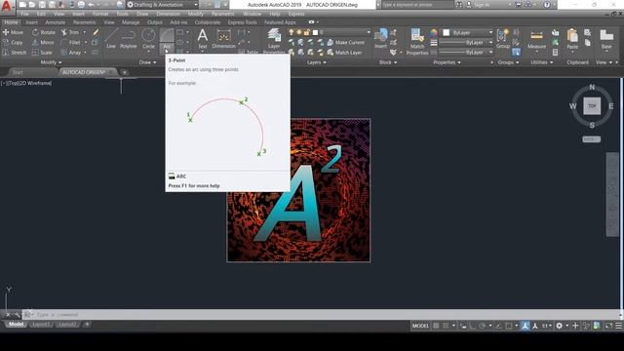This screenshot has width=624, height=351.
Task: Expand the Modify panel
Action: pos(51,62)
